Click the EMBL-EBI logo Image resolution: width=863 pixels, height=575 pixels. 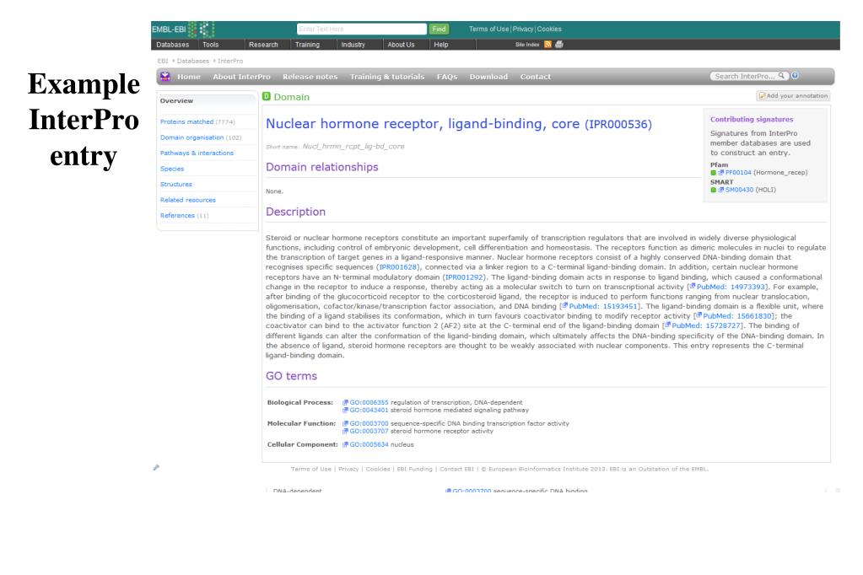tap(183, 30)
